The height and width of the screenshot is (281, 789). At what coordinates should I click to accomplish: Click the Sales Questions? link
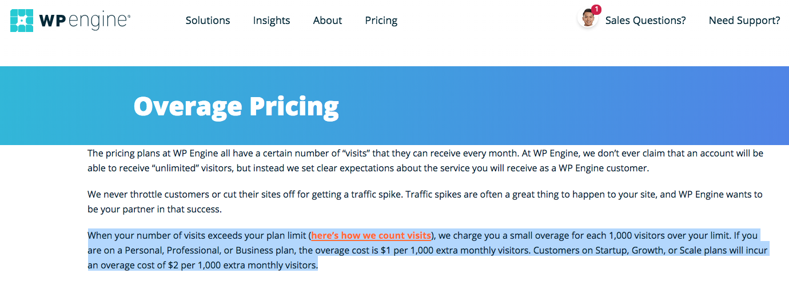pos(645,21)
